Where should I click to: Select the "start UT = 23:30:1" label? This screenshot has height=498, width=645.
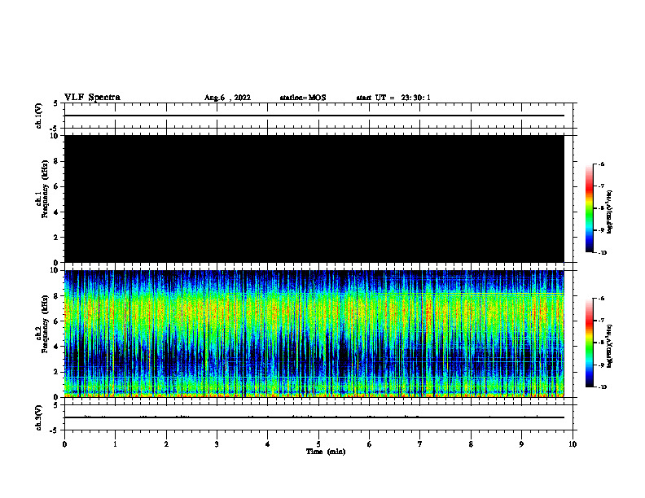click(x=393, y=98)
